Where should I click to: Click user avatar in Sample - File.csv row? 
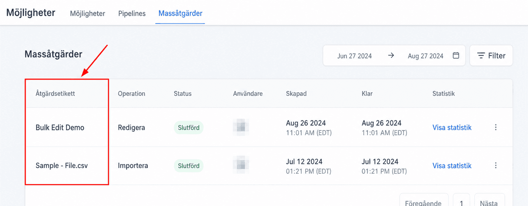pos(241,165)
